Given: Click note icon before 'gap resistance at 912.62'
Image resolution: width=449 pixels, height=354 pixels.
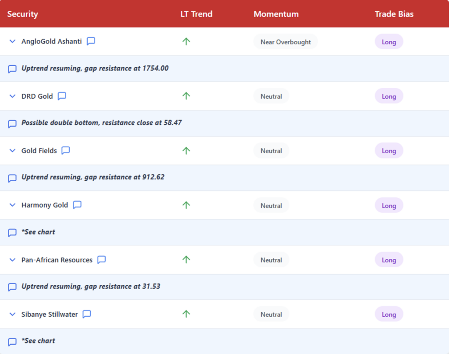Looking at the screenshot, I should 12,178.
